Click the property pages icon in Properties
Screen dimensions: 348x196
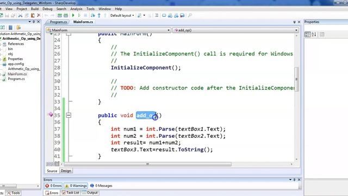click(322, 34)
